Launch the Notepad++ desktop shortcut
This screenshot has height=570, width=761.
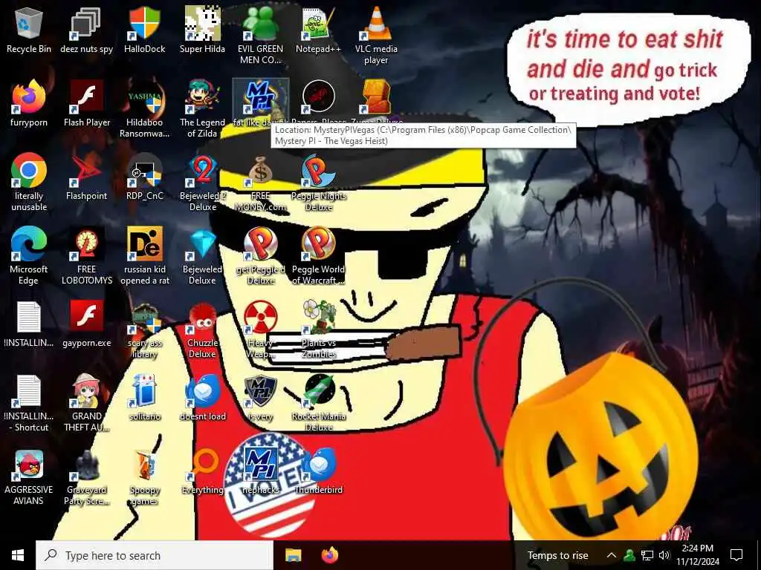(x=318, y=30)
